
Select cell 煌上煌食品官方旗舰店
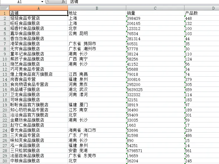click(x=39, y=74)
